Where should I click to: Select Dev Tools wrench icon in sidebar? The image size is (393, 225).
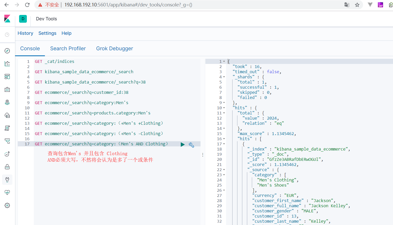(x=7, y=180)
